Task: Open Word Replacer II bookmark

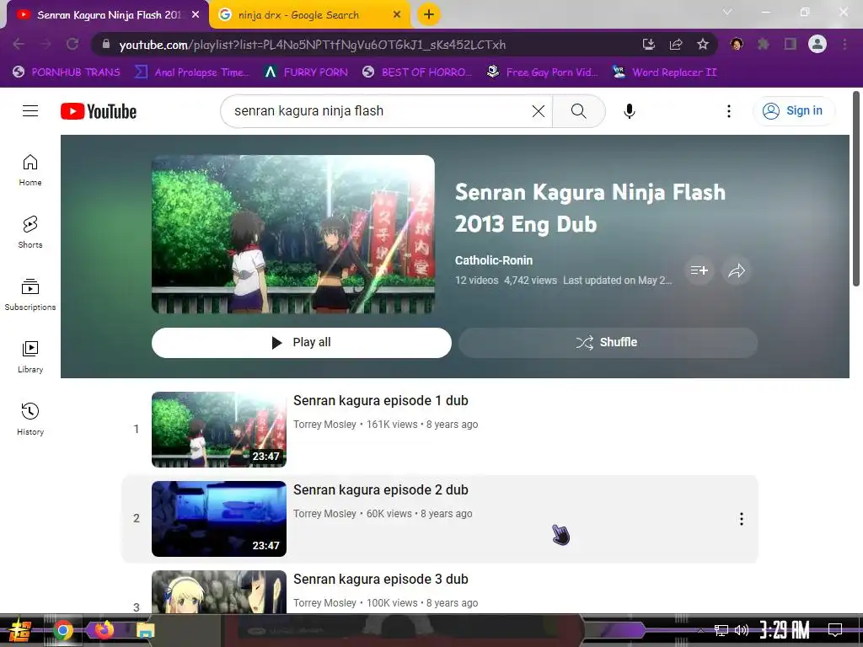Action: pos(665,72)
